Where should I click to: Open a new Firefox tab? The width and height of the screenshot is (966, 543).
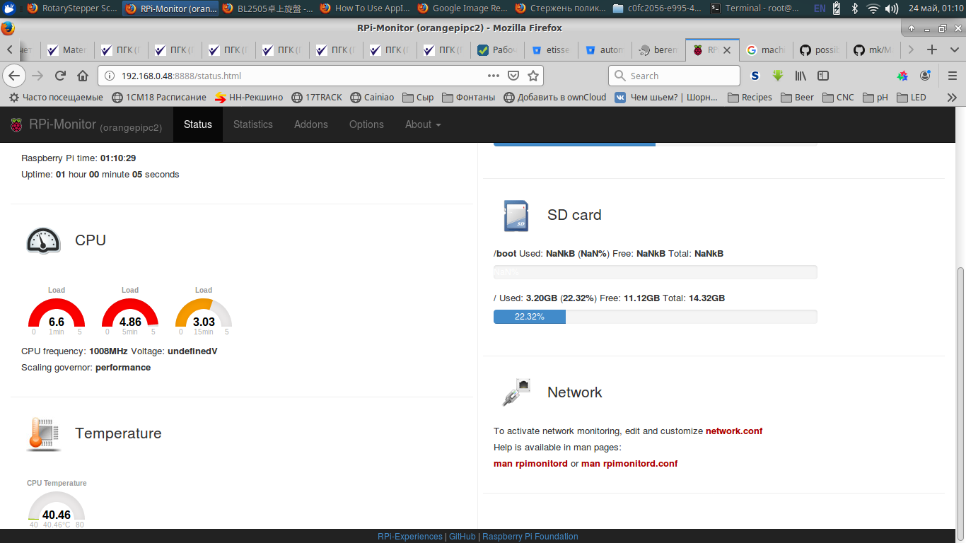point(932,49)
